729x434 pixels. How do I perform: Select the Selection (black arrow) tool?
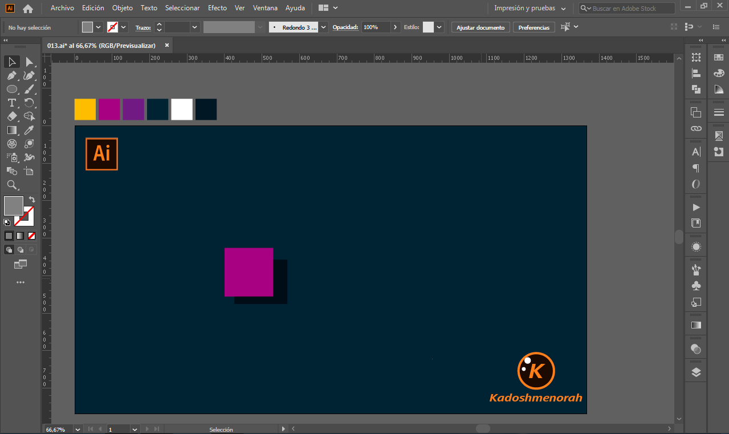click(x=12, y=62)
